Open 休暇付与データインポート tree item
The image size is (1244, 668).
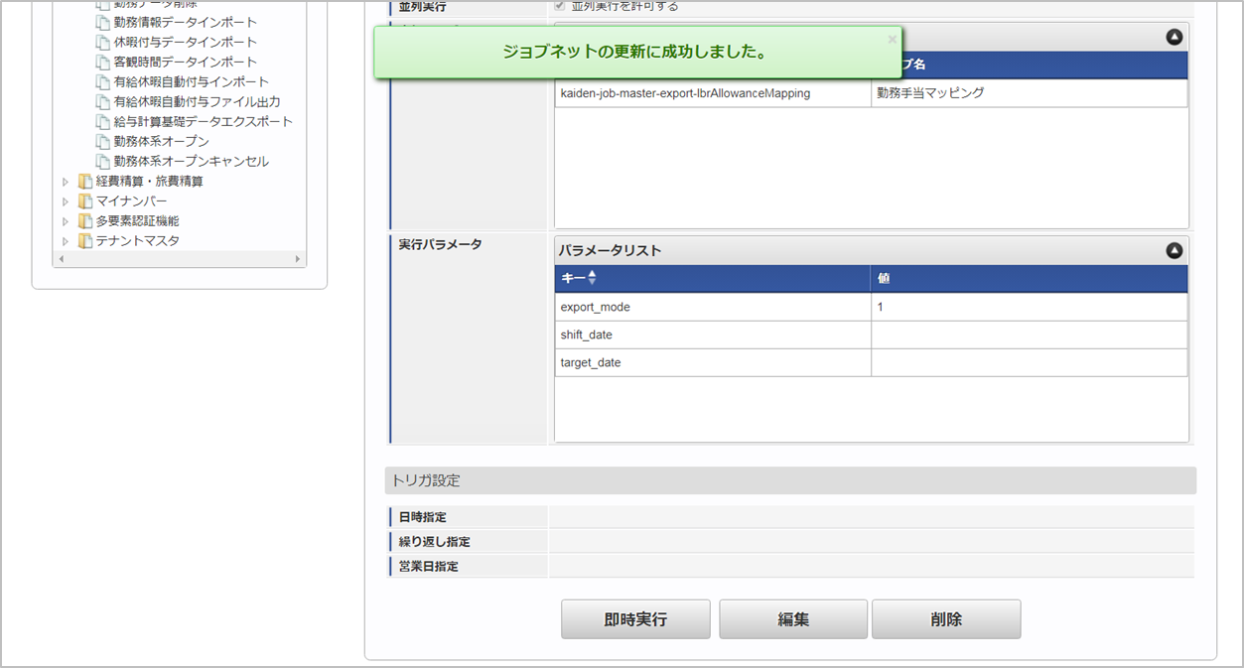click(x=186, y=42)
